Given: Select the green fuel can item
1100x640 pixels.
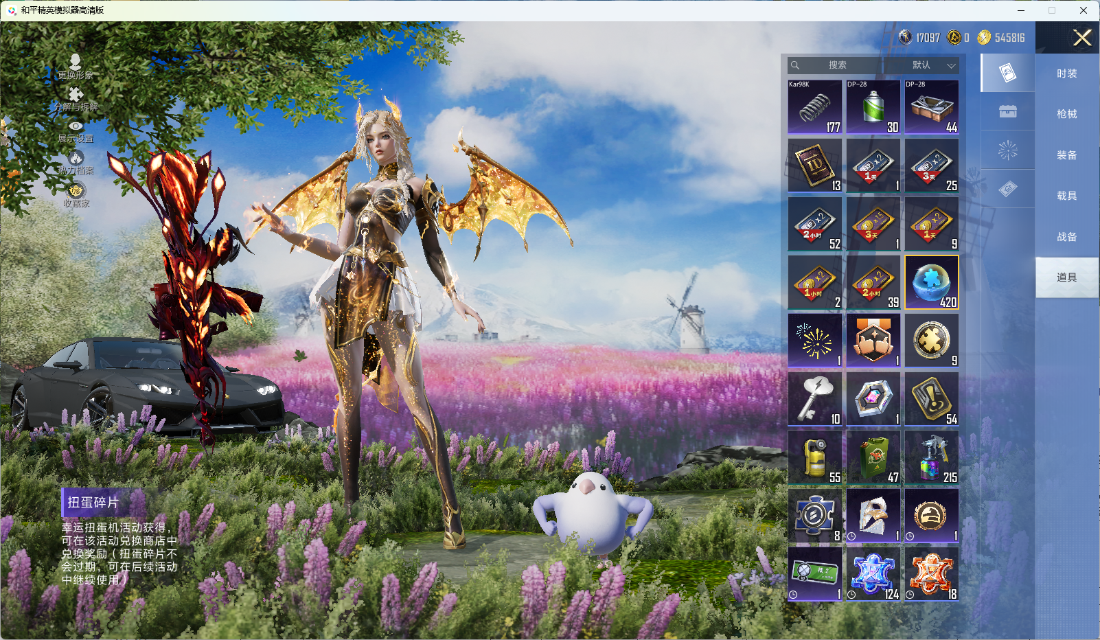Looking at the screenshot, I should coord(873,457).
